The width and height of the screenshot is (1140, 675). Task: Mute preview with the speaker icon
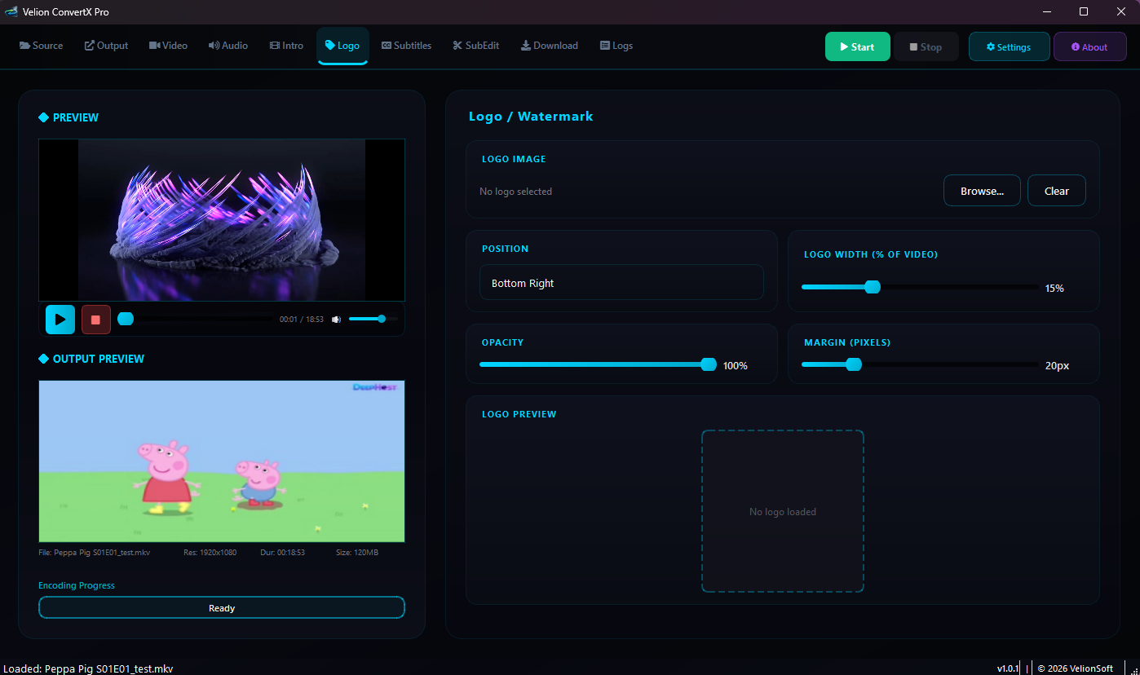pos(336,320)
